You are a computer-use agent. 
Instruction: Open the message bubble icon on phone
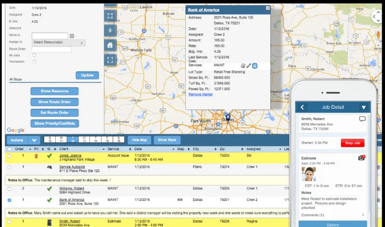362,119
